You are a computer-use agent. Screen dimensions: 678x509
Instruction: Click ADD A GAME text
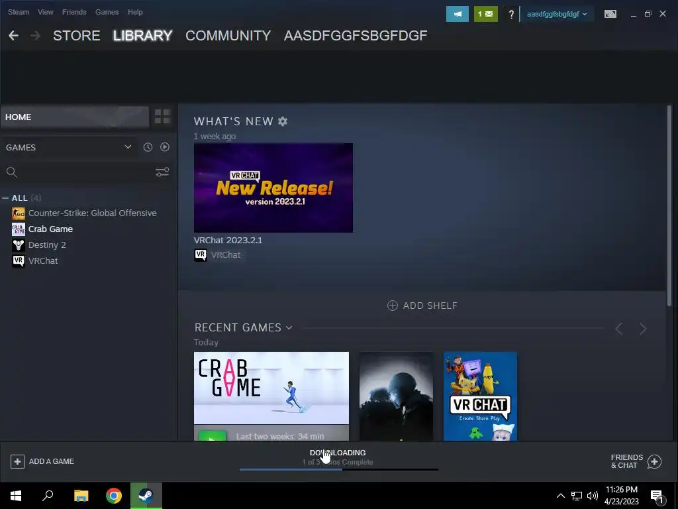click(52, 461)
